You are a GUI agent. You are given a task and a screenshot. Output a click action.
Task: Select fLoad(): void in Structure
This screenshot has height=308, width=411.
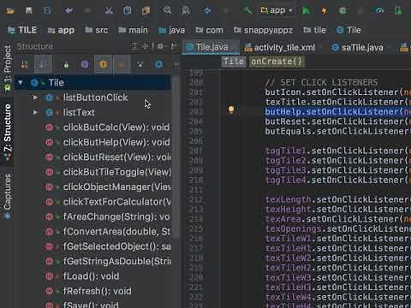(82, 276)
